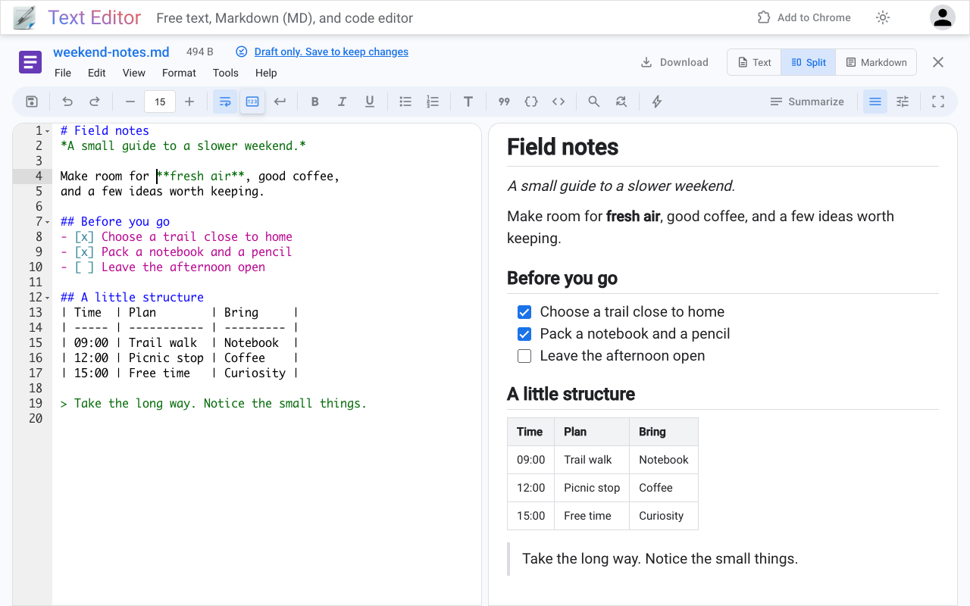This screenshot has width=970, height=606.
Task: Click the Summarize button
Action: click(x=806, y=102)
